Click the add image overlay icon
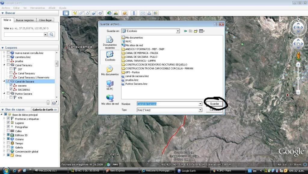 pos(94,13)
